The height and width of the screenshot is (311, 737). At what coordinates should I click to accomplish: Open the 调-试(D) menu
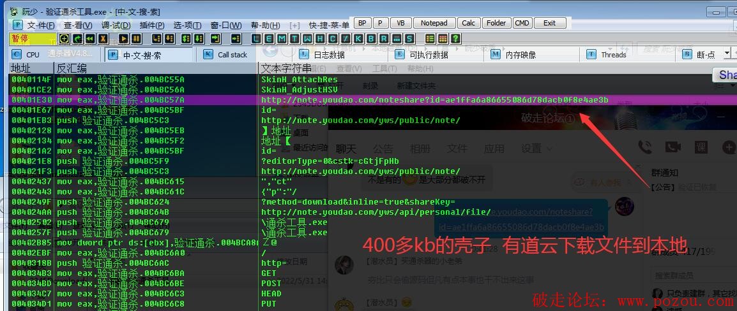click(116, 25)
